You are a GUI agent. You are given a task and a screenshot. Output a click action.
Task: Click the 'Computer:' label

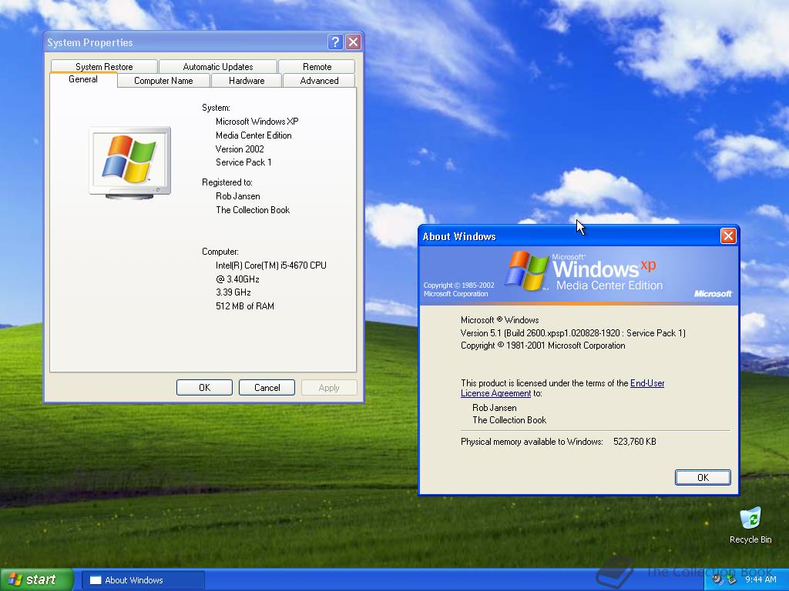point(220,252)
